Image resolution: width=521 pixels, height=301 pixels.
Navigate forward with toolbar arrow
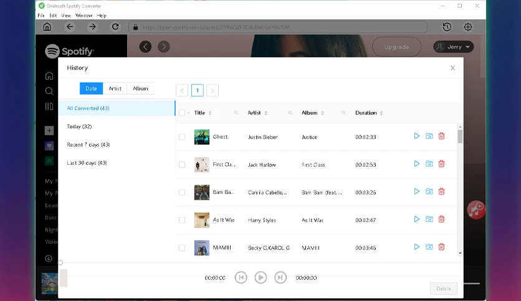pos(92,27)
